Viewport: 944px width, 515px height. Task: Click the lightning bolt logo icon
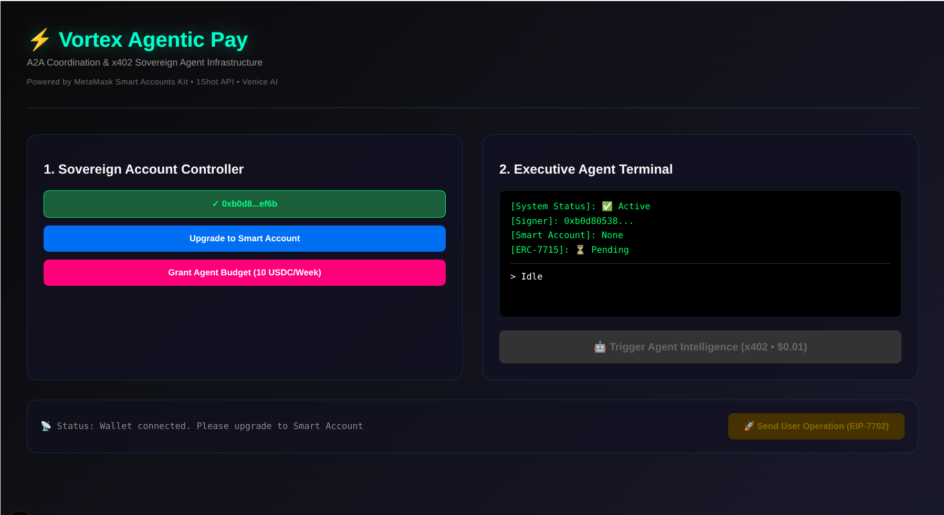tap(40, 40)
